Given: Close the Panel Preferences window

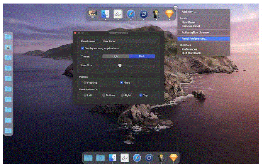Looking at the screenshot, I should tap(75, 33).
